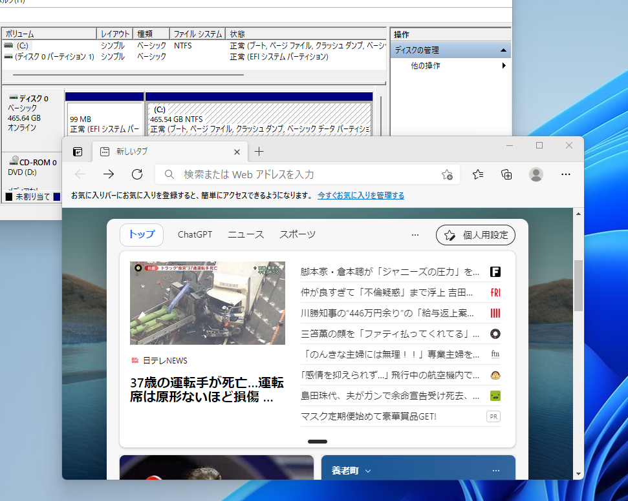
Task: Sort by 種類 column header
Action: click(151, 34)
